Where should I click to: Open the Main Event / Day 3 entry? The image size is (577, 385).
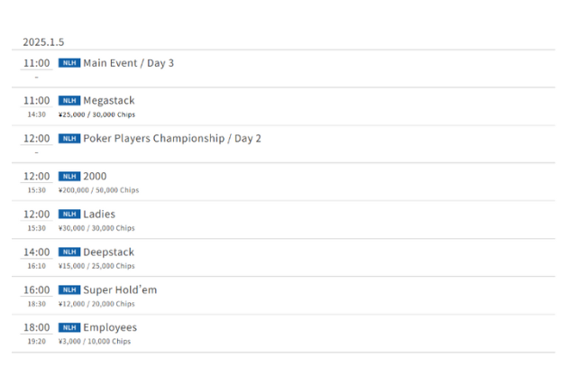128,63
